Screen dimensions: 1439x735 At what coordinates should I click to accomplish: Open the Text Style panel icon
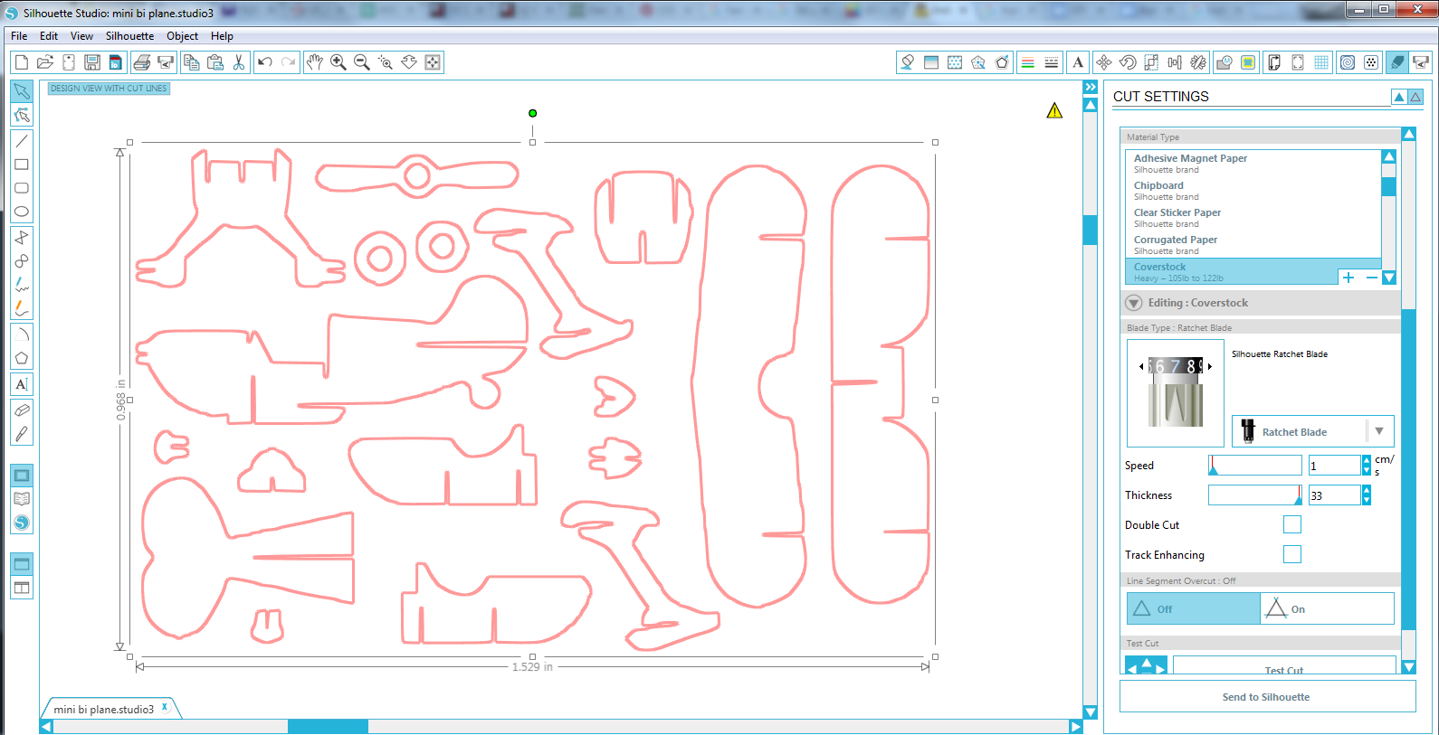(1077, 62)
